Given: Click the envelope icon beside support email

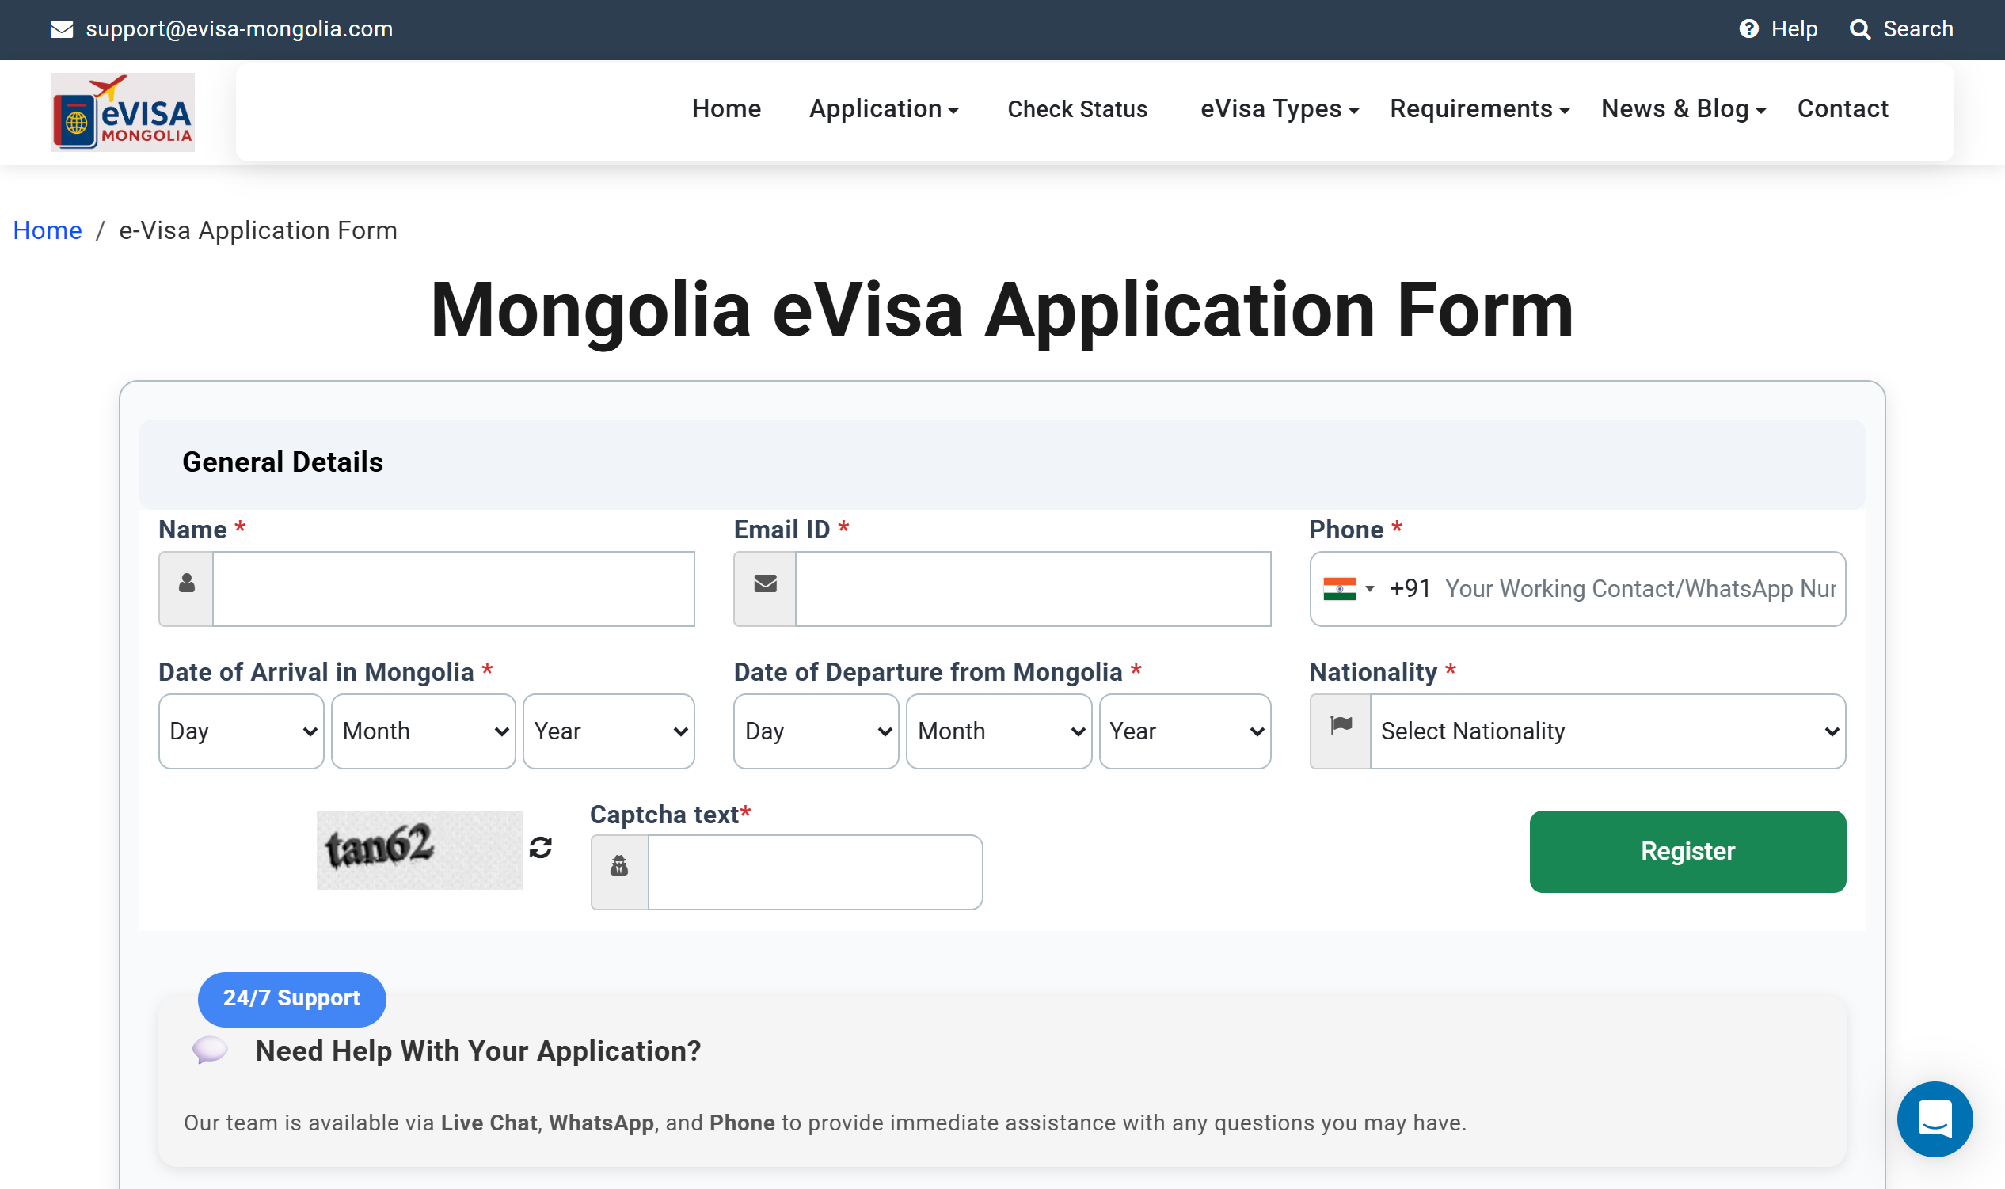Looking at the screenshot, I should pos(62,29).
